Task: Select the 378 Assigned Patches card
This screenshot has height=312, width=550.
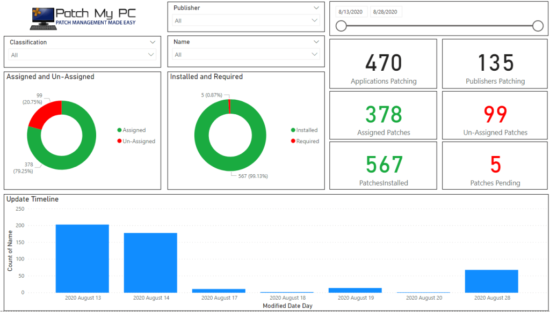Action: (383, 115)
